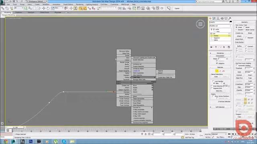Select the Rotate transform tool in toolbar
Viewport: 257px width, 144px height.
click(x=48, y=8)
